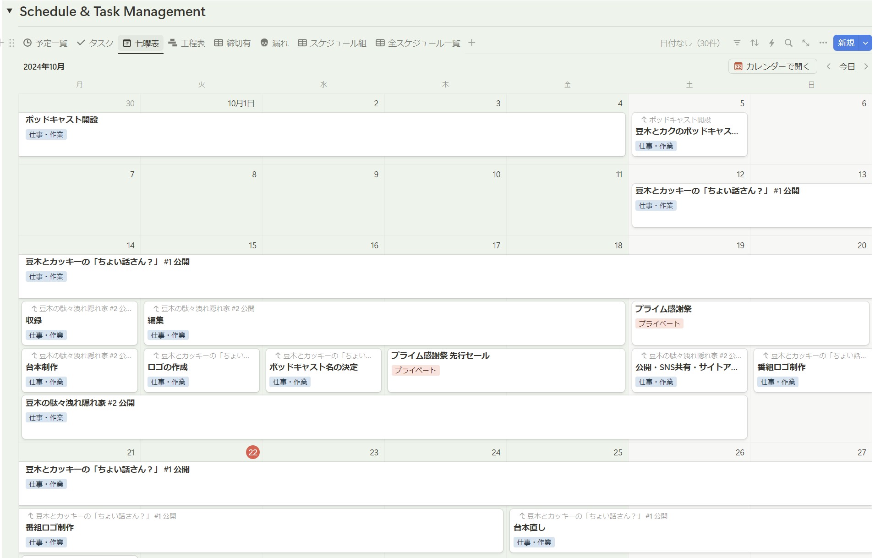Click the sort arrows icon
Screen dimensions: 875x558
click(755, 43)
